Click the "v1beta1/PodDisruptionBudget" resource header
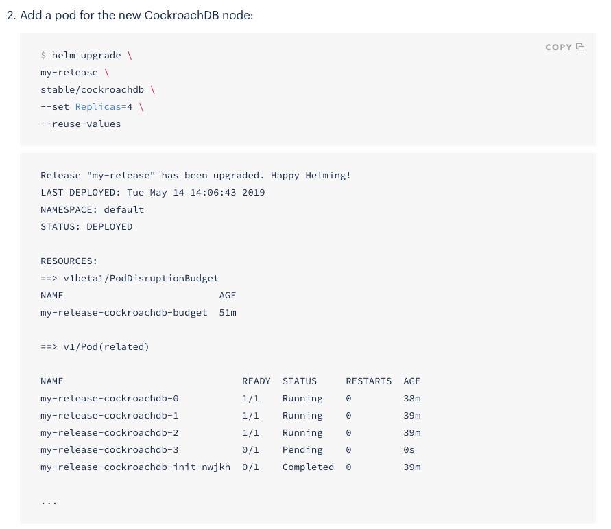611x529 pixels. point(141,279)
